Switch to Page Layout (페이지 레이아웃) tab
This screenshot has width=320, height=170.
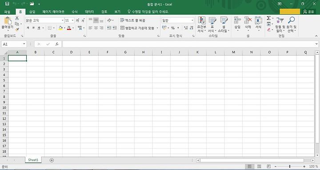tap(53, 12)
